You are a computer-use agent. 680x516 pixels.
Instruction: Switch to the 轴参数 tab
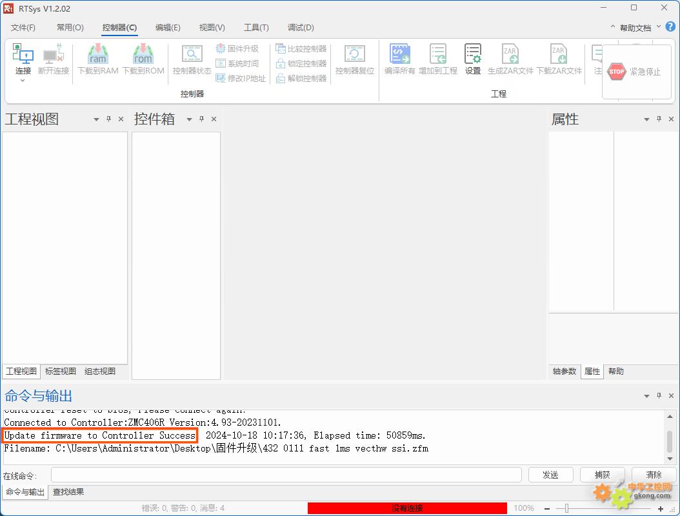click(x=565, y=371)
